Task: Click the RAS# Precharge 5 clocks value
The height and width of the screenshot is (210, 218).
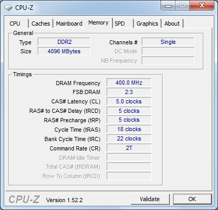Action: [129, 120]
